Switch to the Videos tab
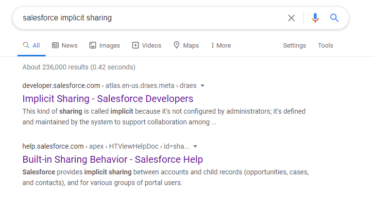 147,45
